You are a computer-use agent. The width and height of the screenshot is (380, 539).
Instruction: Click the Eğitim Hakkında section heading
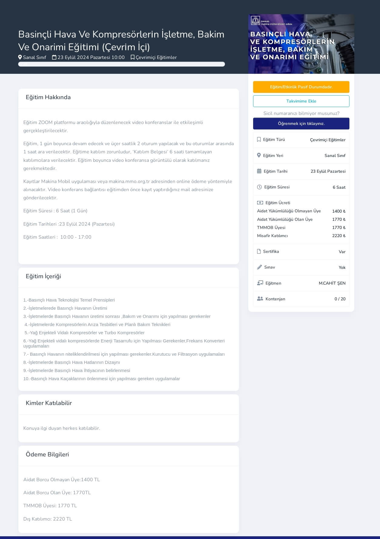click(48, 97)
